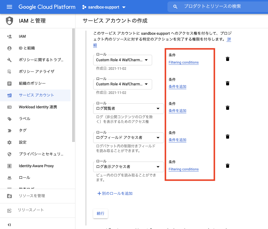Image resolution: width=268 pixels, height=229 pixels.
Task: Collapse the left sidebar with arrow icon
Action: click(x=9, y=225)
